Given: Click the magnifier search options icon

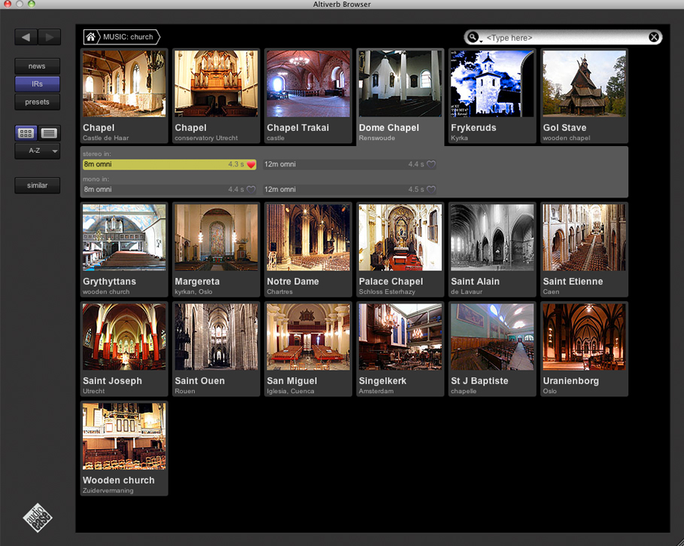Looking at the screenshot, I should [473, 38].
